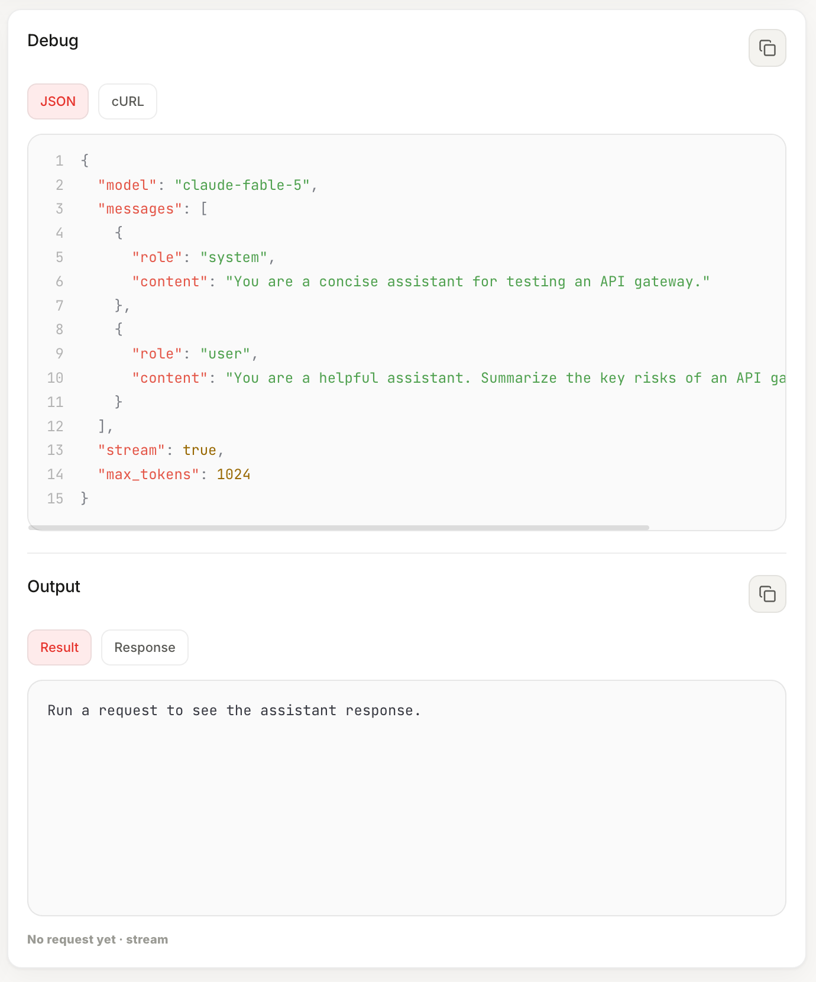Click the "user" role value
Viewport: 816px width, 982px height.
[x=225, y=354]
